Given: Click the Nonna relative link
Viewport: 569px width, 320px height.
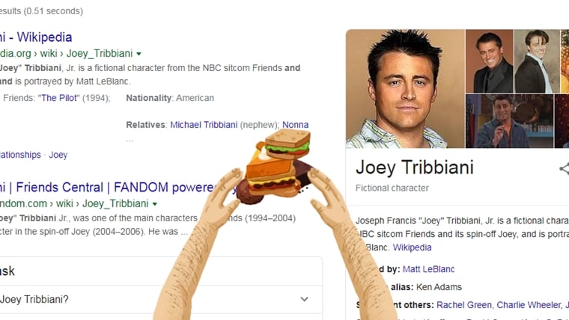Looking at the screenshot, I should click(296, 125).
